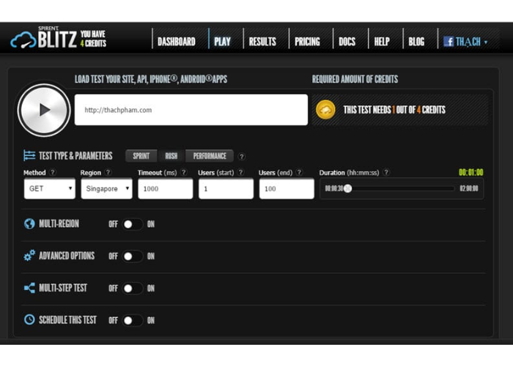Click the "Load test your site" heading

(151, 79)
